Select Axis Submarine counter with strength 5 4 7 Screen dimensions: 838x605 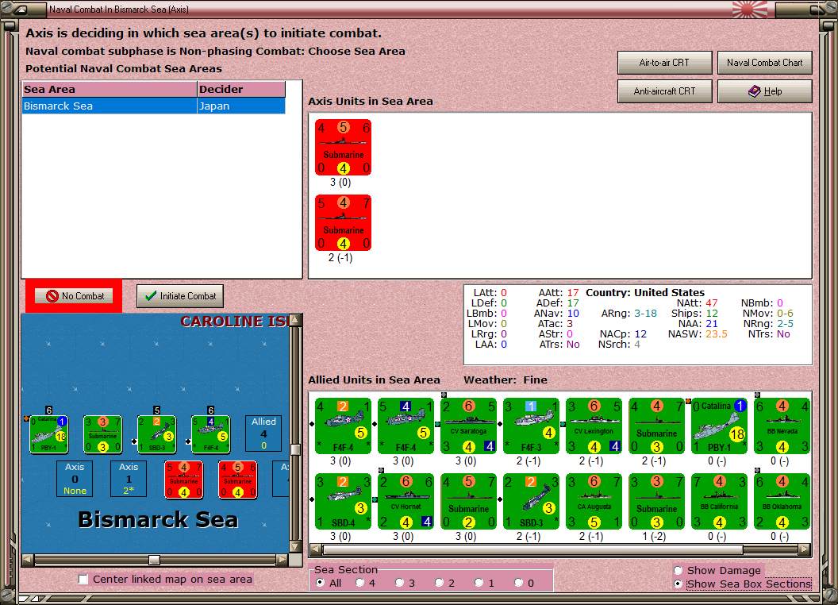(343, 222)
